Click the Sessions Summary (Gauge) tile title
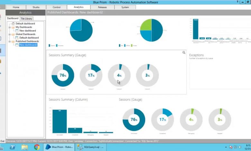The image size is (251, 151). (67, 55)
